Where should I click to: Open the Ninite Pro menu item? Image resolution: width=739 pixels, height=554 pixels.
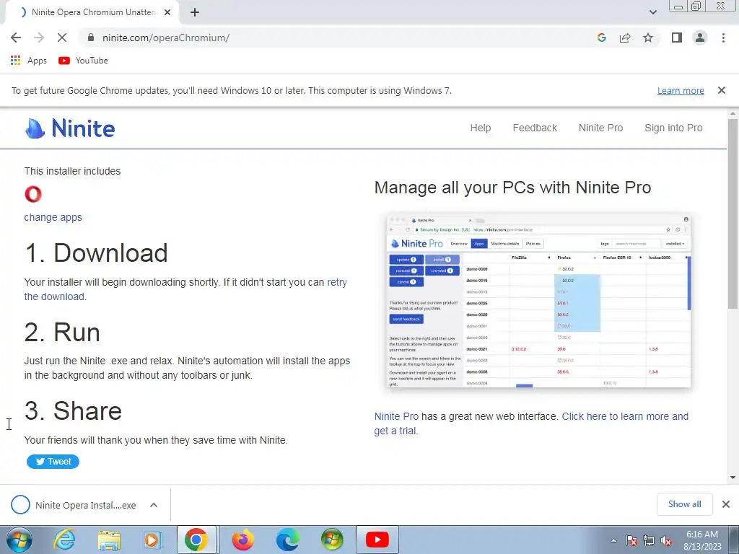point(600,128)
